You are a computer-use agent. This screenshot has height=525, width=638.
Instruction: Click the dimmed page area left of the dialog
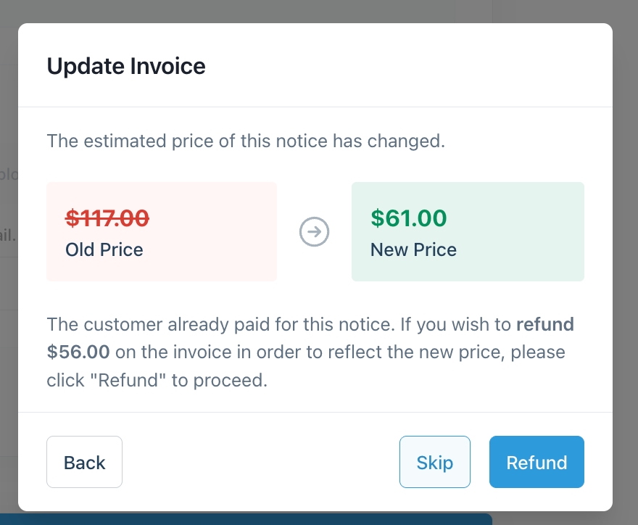[x=9, y=261]
